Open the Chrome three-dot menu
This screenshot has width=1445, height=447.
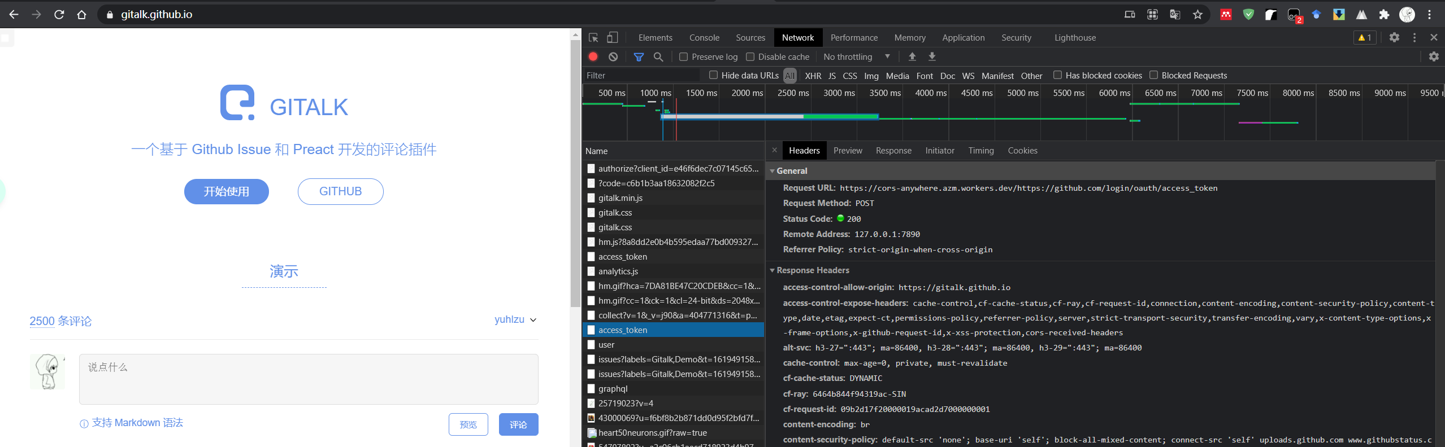pyautogui.click(x=1430, y=15)
